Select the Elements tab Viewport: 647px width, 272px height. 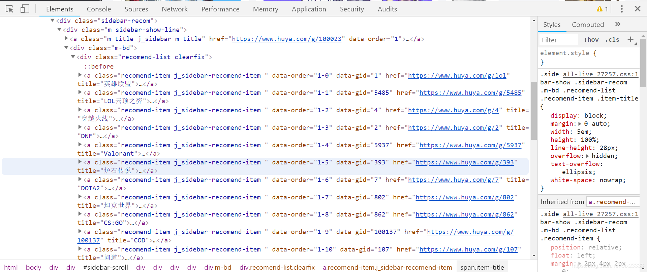[60, 9]
